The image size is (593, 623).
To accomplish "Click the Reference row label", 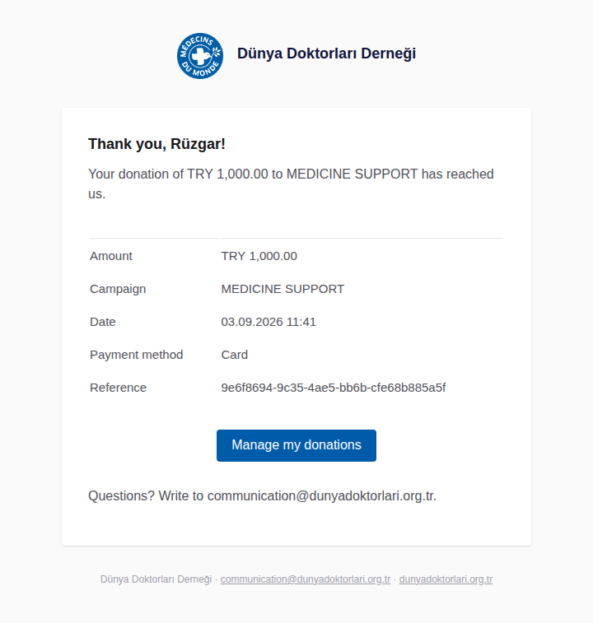I will point(118,388).
